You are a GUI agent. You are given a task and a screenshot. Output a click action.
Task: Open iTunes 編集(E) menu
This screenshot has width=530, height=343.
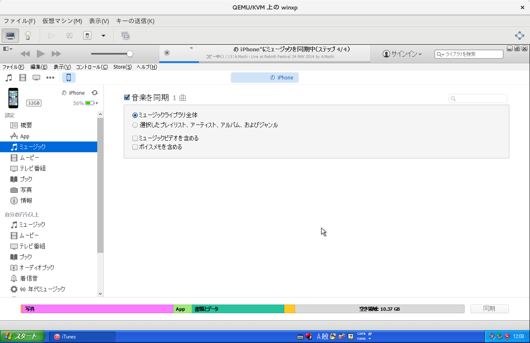point(39,67)
